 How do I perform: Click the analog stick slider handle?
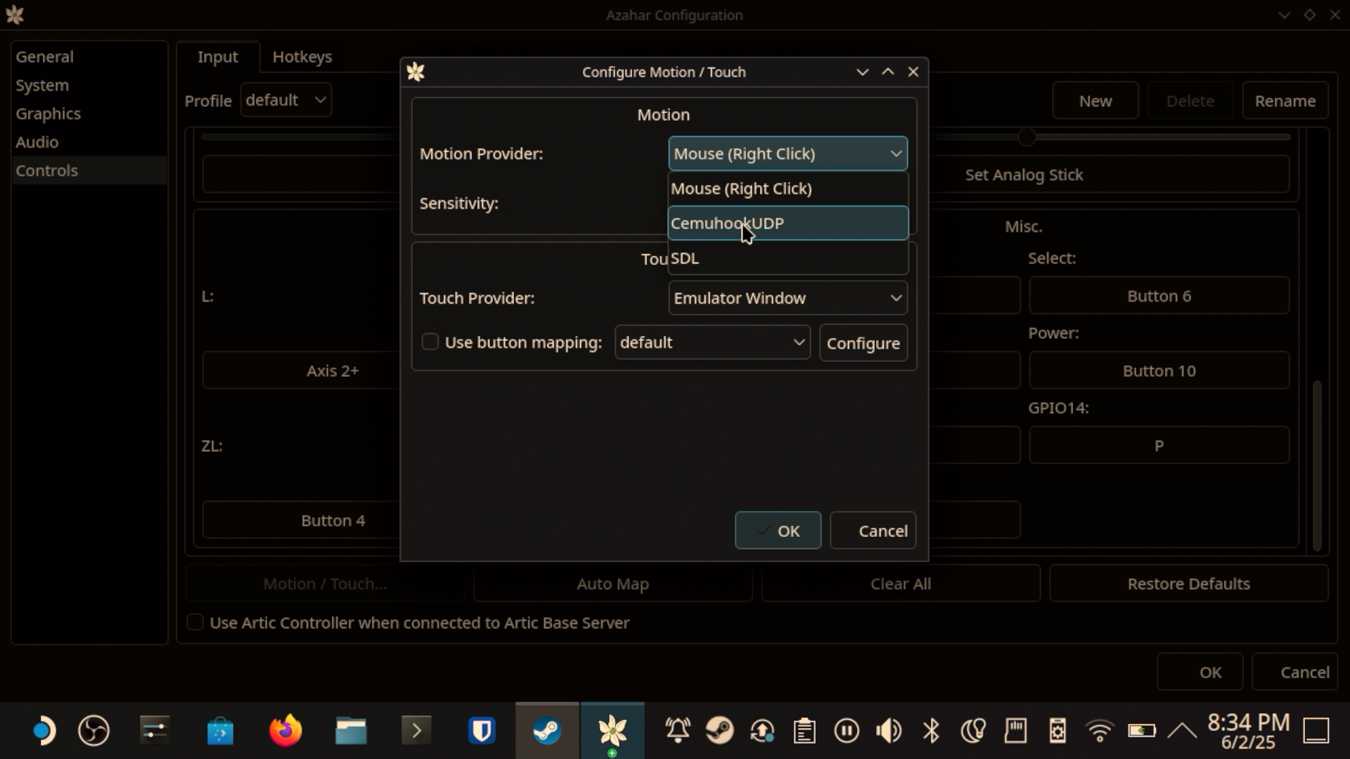(x=1027, y=137)
